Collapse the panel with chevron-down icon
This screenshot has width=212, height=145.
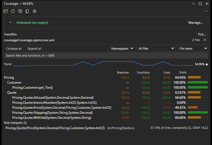click(x=194, y=4)
